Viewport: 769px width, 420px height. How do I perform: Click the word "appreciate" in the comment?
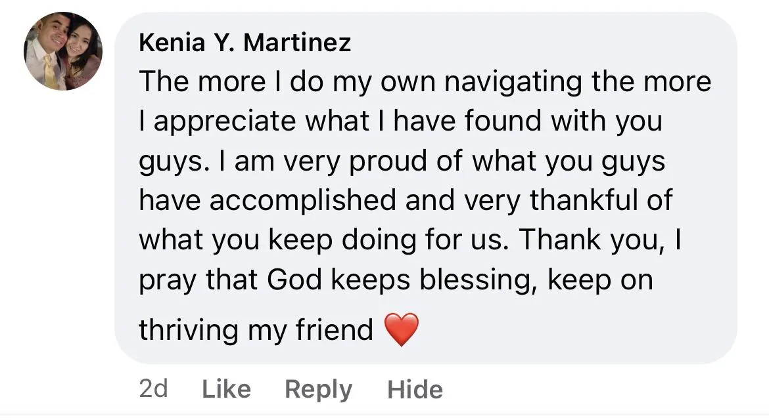click(225, 121)
